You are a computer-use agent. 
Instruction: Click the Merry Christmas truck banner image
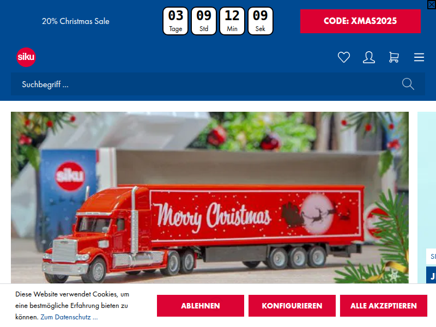(x=210, y=197)
